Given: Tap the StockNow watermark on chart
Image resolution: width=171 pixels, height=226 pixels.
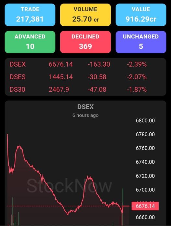Looking at the screenshot, I should [x=69, y=185].
